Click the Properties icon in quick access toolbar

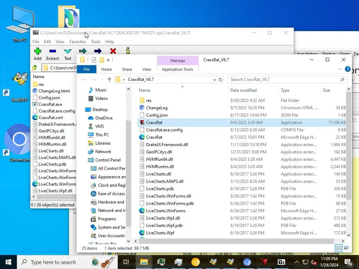pos(94,60)
